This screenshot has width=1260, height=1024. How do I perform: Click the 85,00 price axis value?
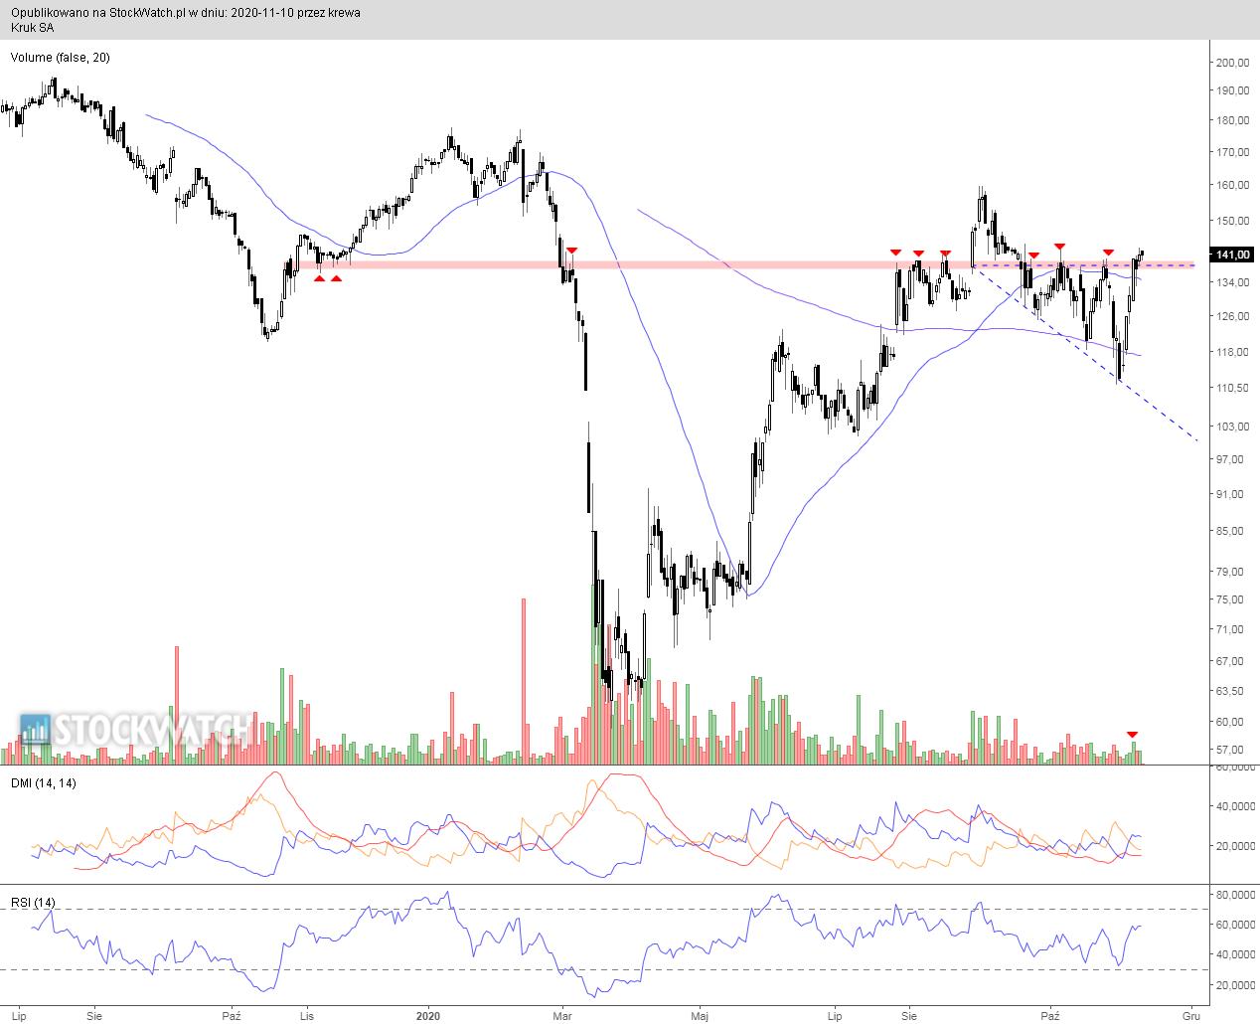1232,531
